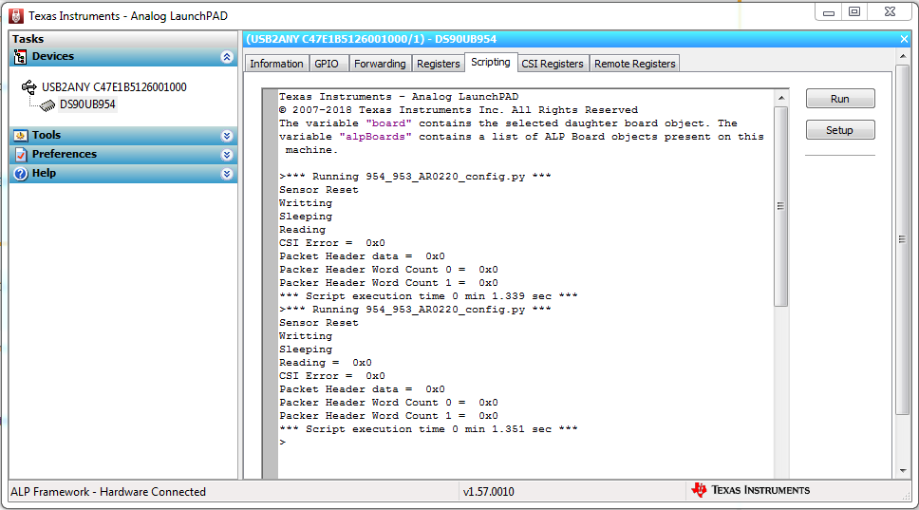Open the Information tab
The image size is (919, 510).
tap(276, 64)
